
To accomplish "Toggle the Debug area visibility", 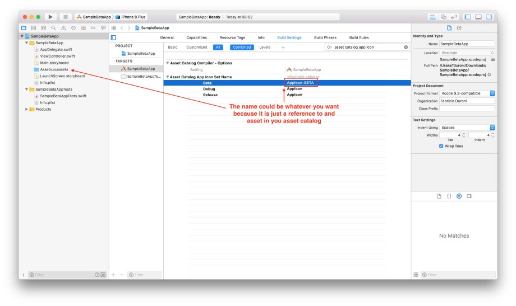I will (x=478, y=17).
